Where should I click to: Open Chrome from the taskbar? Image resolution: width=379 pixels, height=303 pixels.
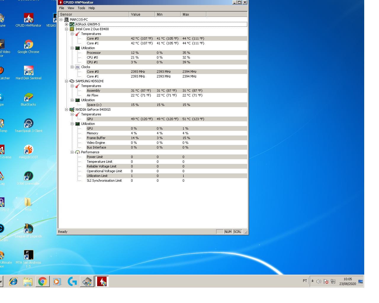pyautogui.click(x=43, y=281)
